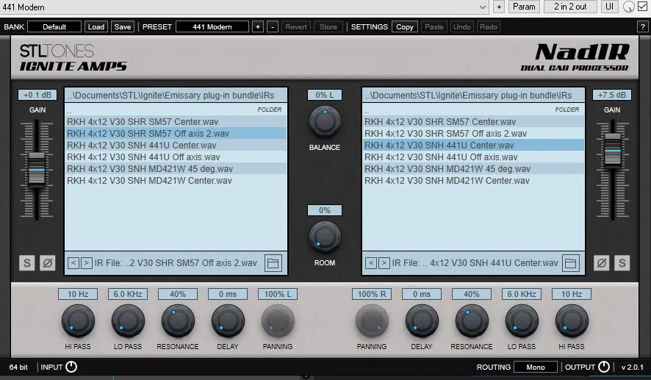
Task: Click the Undo button
Action: tap(461, 27)
